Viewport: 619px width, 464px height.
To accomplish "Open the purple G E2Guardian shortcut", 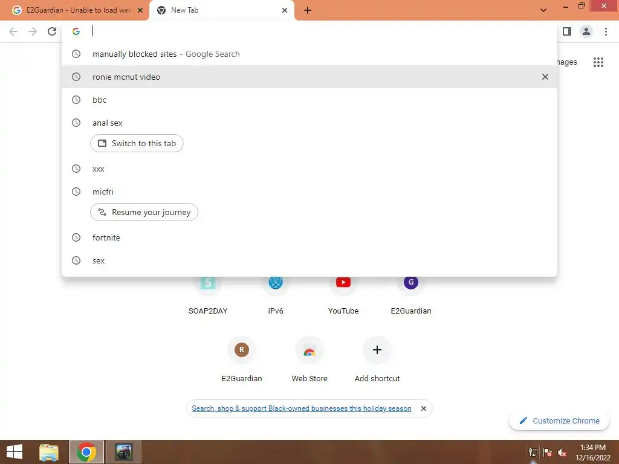I will pos(411,294).
